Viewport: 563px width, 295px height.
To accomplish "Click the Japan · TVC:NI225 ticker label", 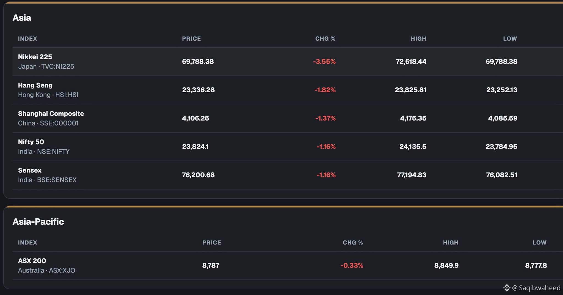I will pos(46,66).
